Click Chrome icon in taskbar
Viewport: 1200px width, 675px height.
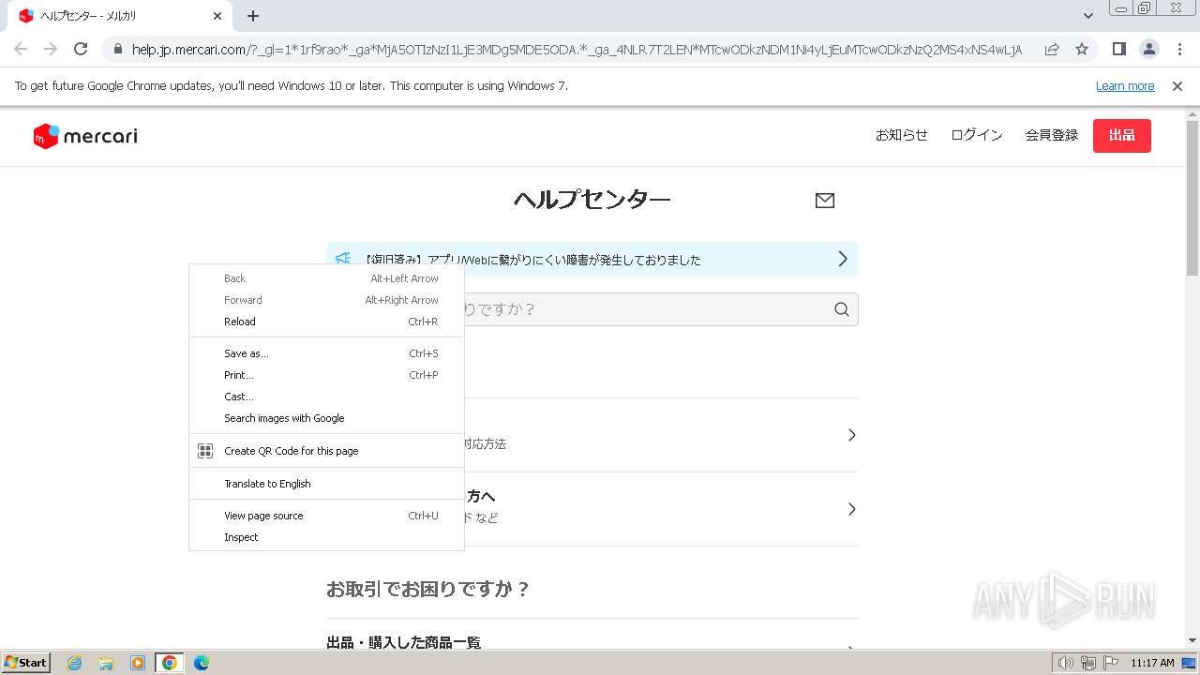click(169, 663)
